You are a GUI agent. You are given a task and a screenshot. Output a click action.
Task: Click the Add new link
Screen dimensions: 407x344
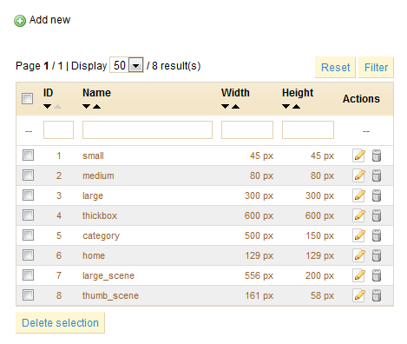tap(49, 20)
